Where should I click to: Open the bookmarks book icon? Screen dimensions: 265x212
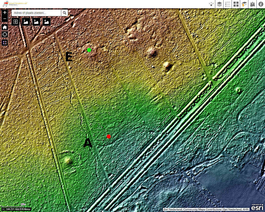click(244, 4)
